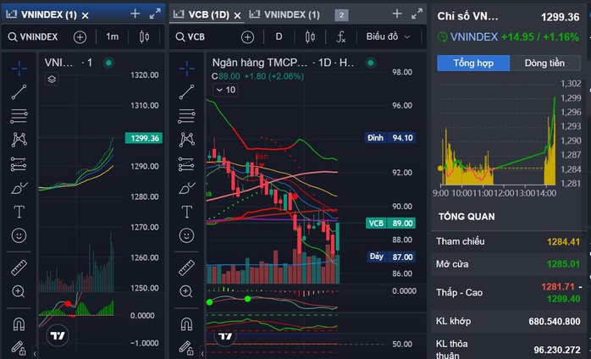591x359 pixels.
Task: Open candlestick chart style in VCB panel
Action: pyautogui.click(x=310, y=36)
